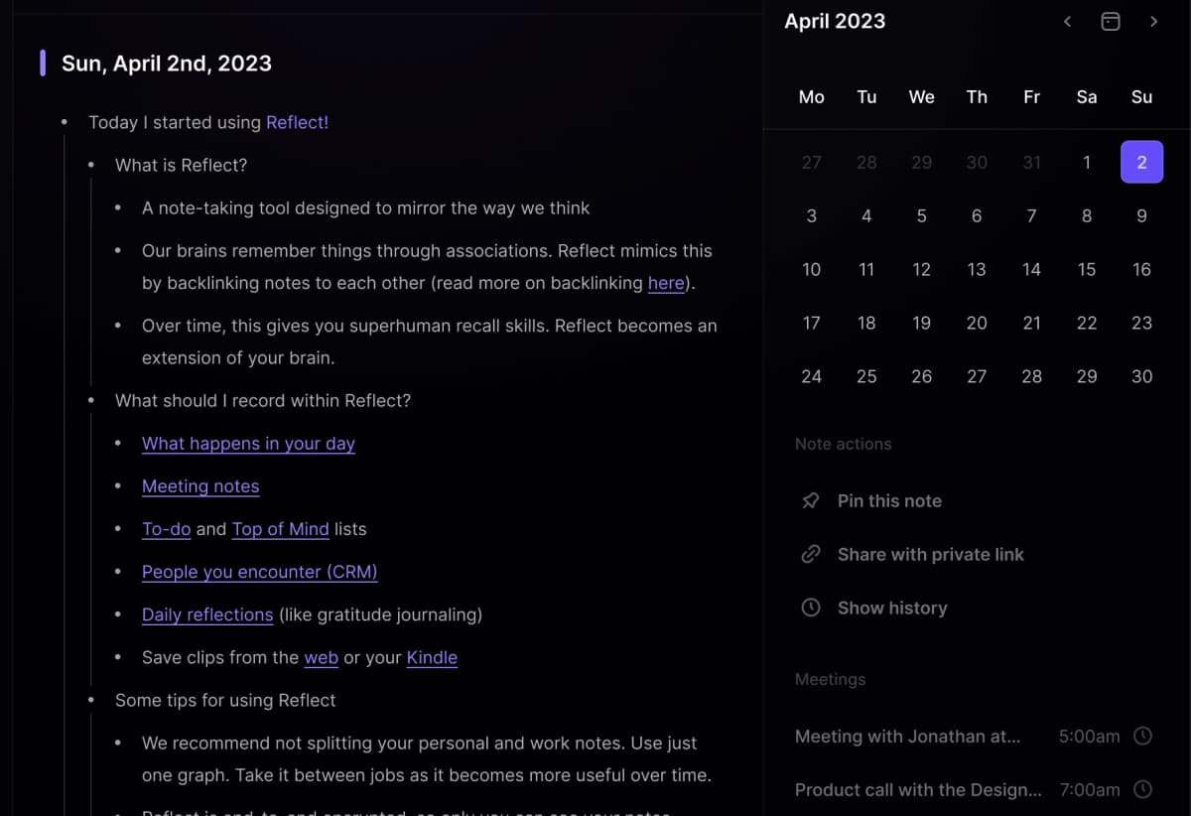Click the 7:00am meeting time
Screen dimensions: 1191x816
[1089, 790]
